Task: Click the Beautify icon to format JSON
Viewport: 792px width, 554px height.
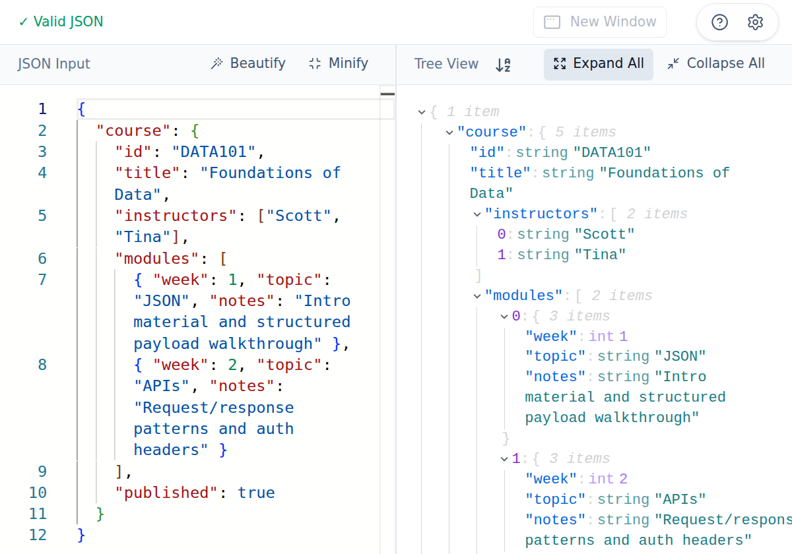Action: coord(216,63)
